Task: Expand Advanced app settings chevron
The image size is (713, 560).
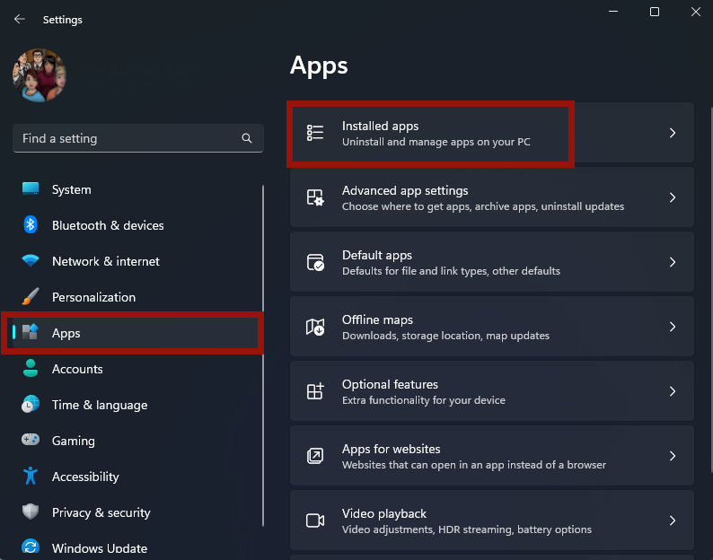Action: point(673,197)
